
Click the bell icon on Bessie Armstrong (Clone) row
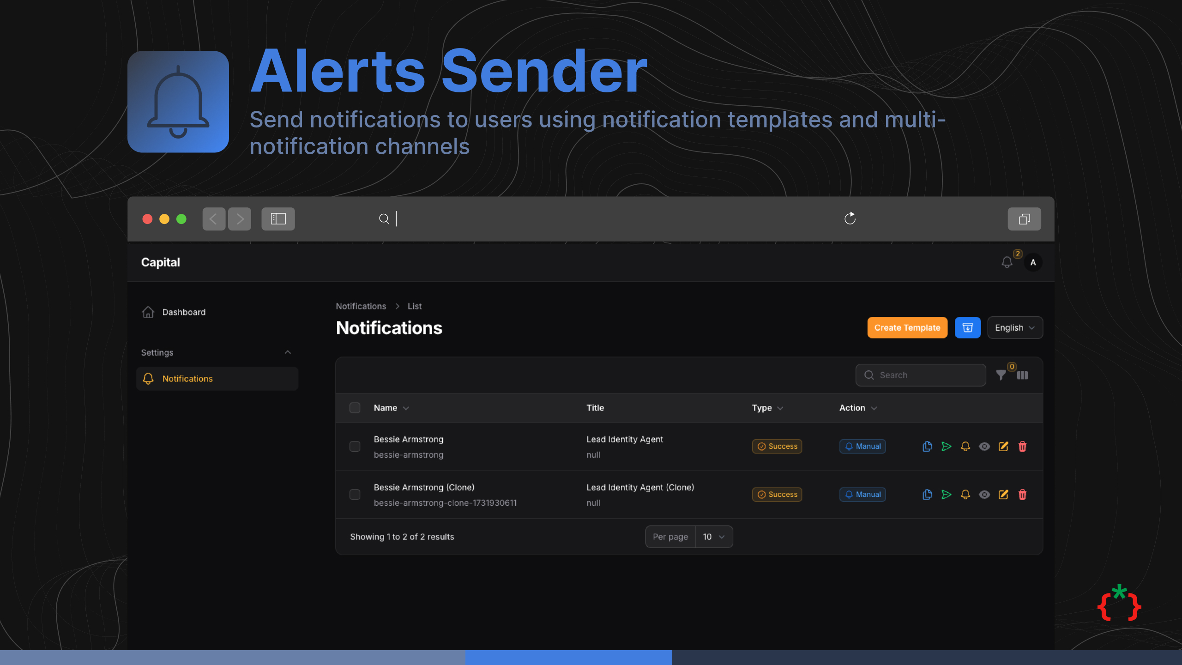coord(965,494)
